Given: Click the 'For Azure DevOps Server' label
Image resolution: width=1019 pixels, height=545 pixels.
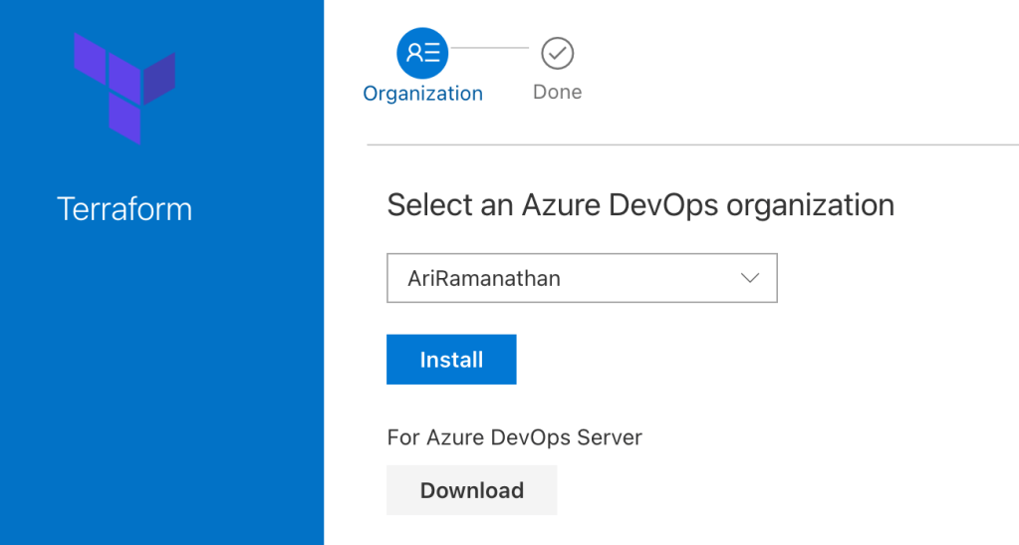Looking at the screenshot, I should [x=514, y=437].
